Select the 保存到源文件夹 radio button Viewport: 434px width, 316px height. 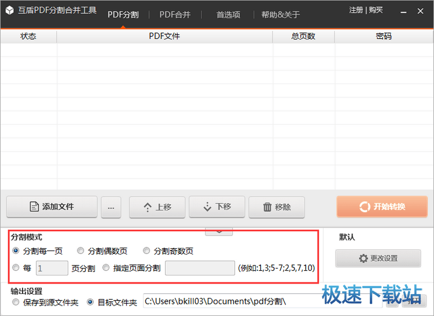pyautogui.click(x=16, y=302)
